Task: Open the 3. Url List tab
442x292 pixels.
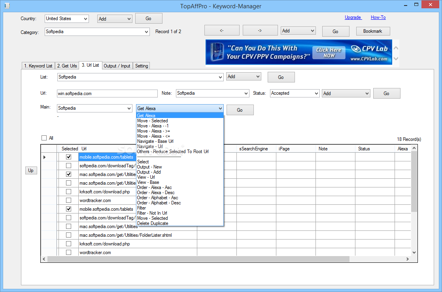Action: coord(91,65)
